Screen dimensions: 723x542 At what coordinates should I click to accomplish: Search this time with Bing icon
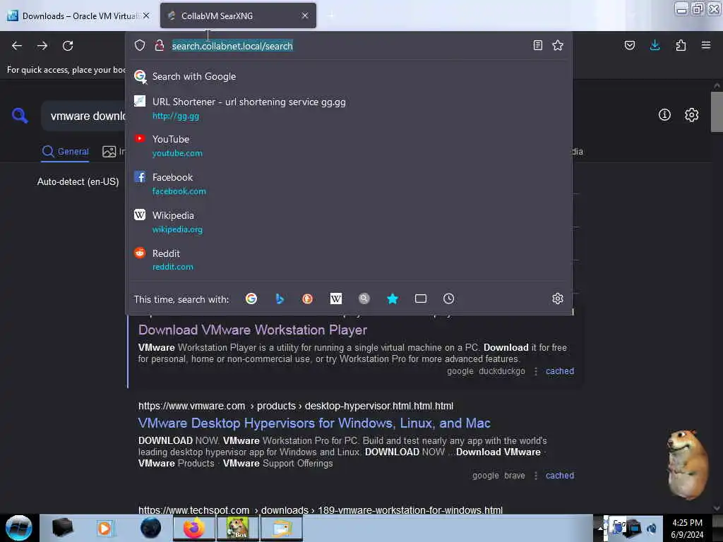280,299
